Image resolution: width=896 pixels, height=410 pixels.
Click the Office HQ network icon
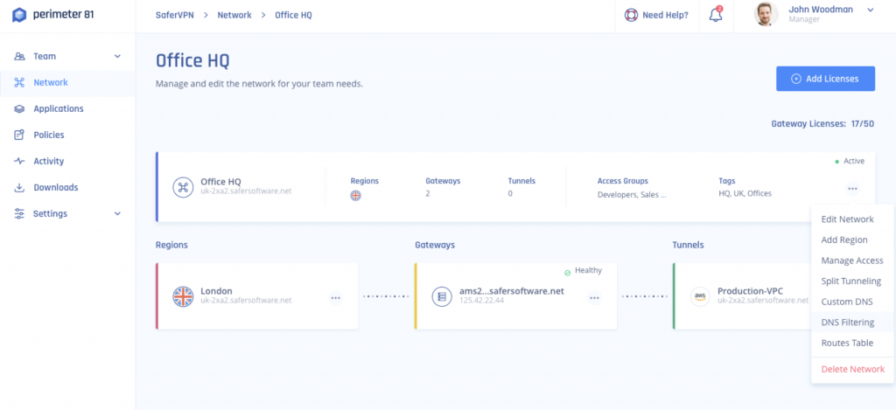183,188
